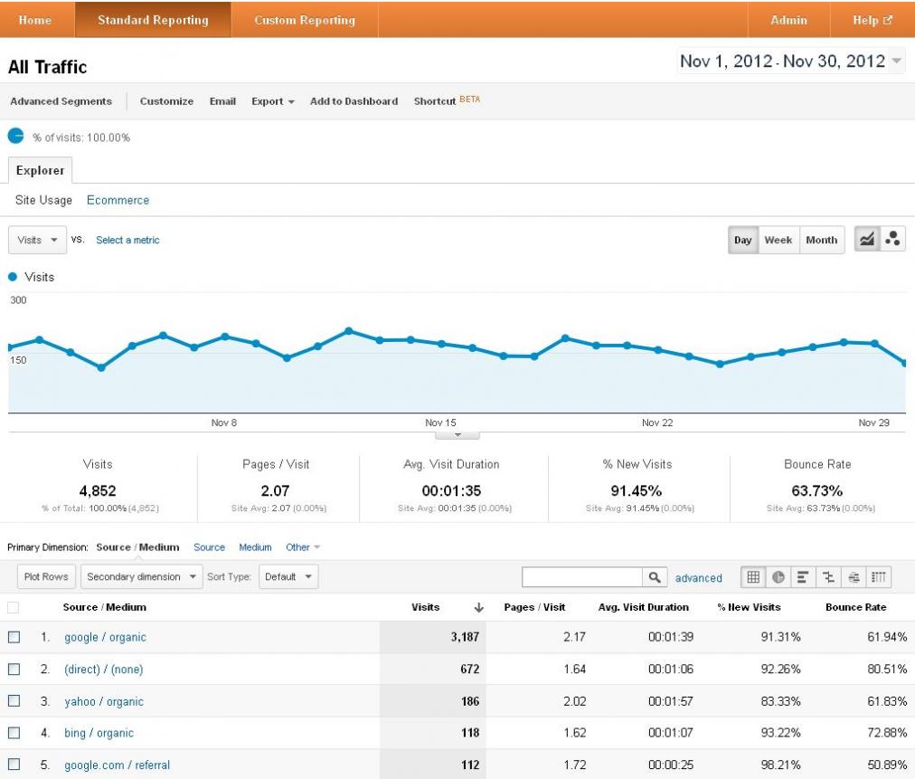The width and height of the screenshot is (915, 779).
Task: Check the google / organic row checkbox
Action: pyautogui.click(x=14, y=637)
